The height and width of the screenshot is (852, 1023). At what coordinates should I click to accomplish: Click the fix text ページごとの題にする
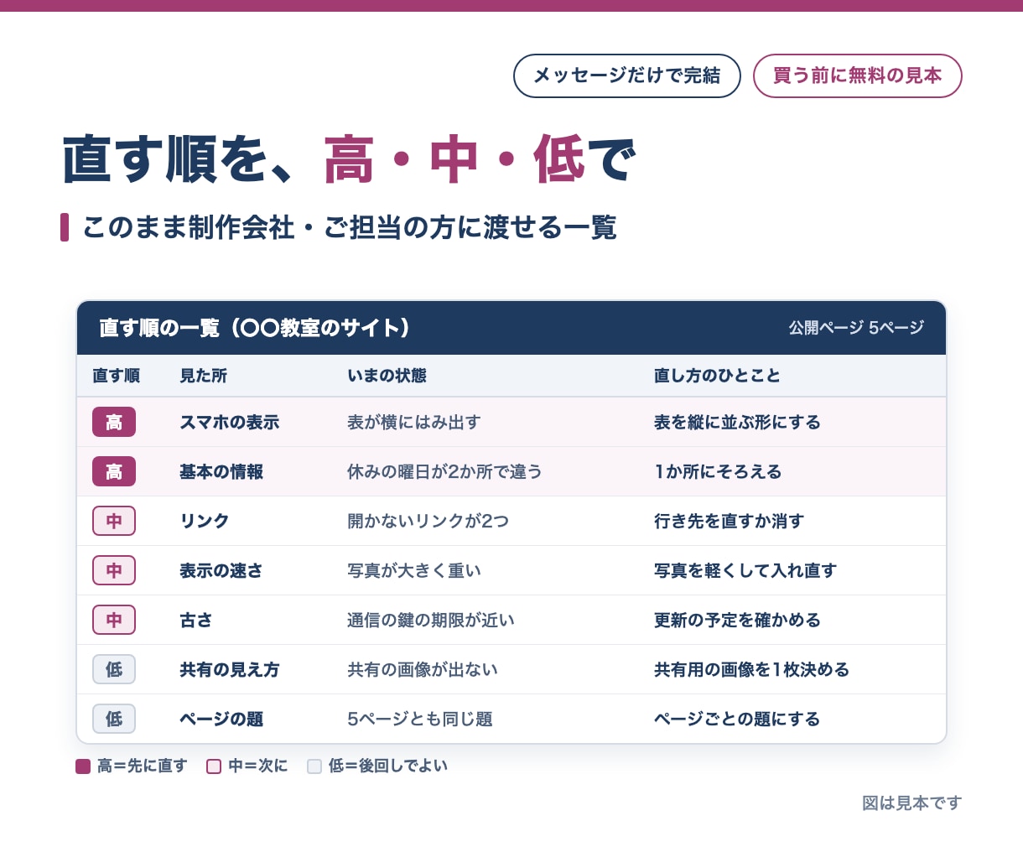737,719
